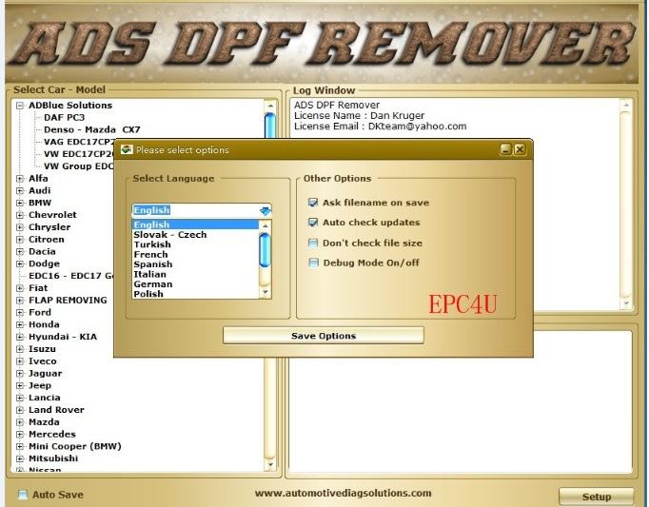Expand the Isuzu tree node

pos(19,349)
